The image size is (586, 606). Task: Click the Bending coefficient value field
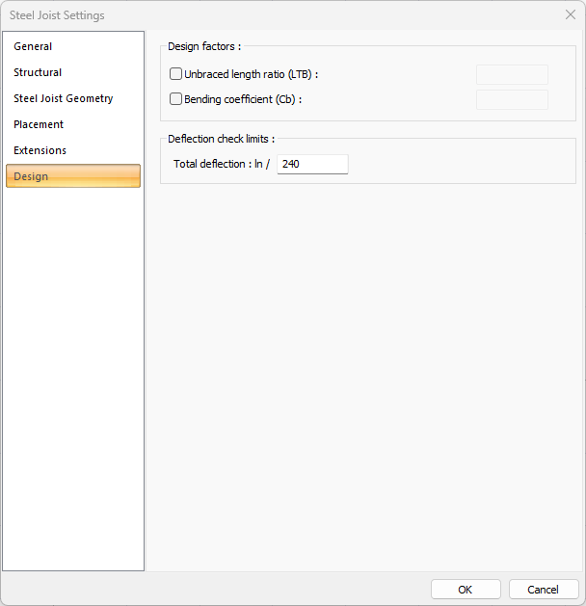tap(512, 99)
